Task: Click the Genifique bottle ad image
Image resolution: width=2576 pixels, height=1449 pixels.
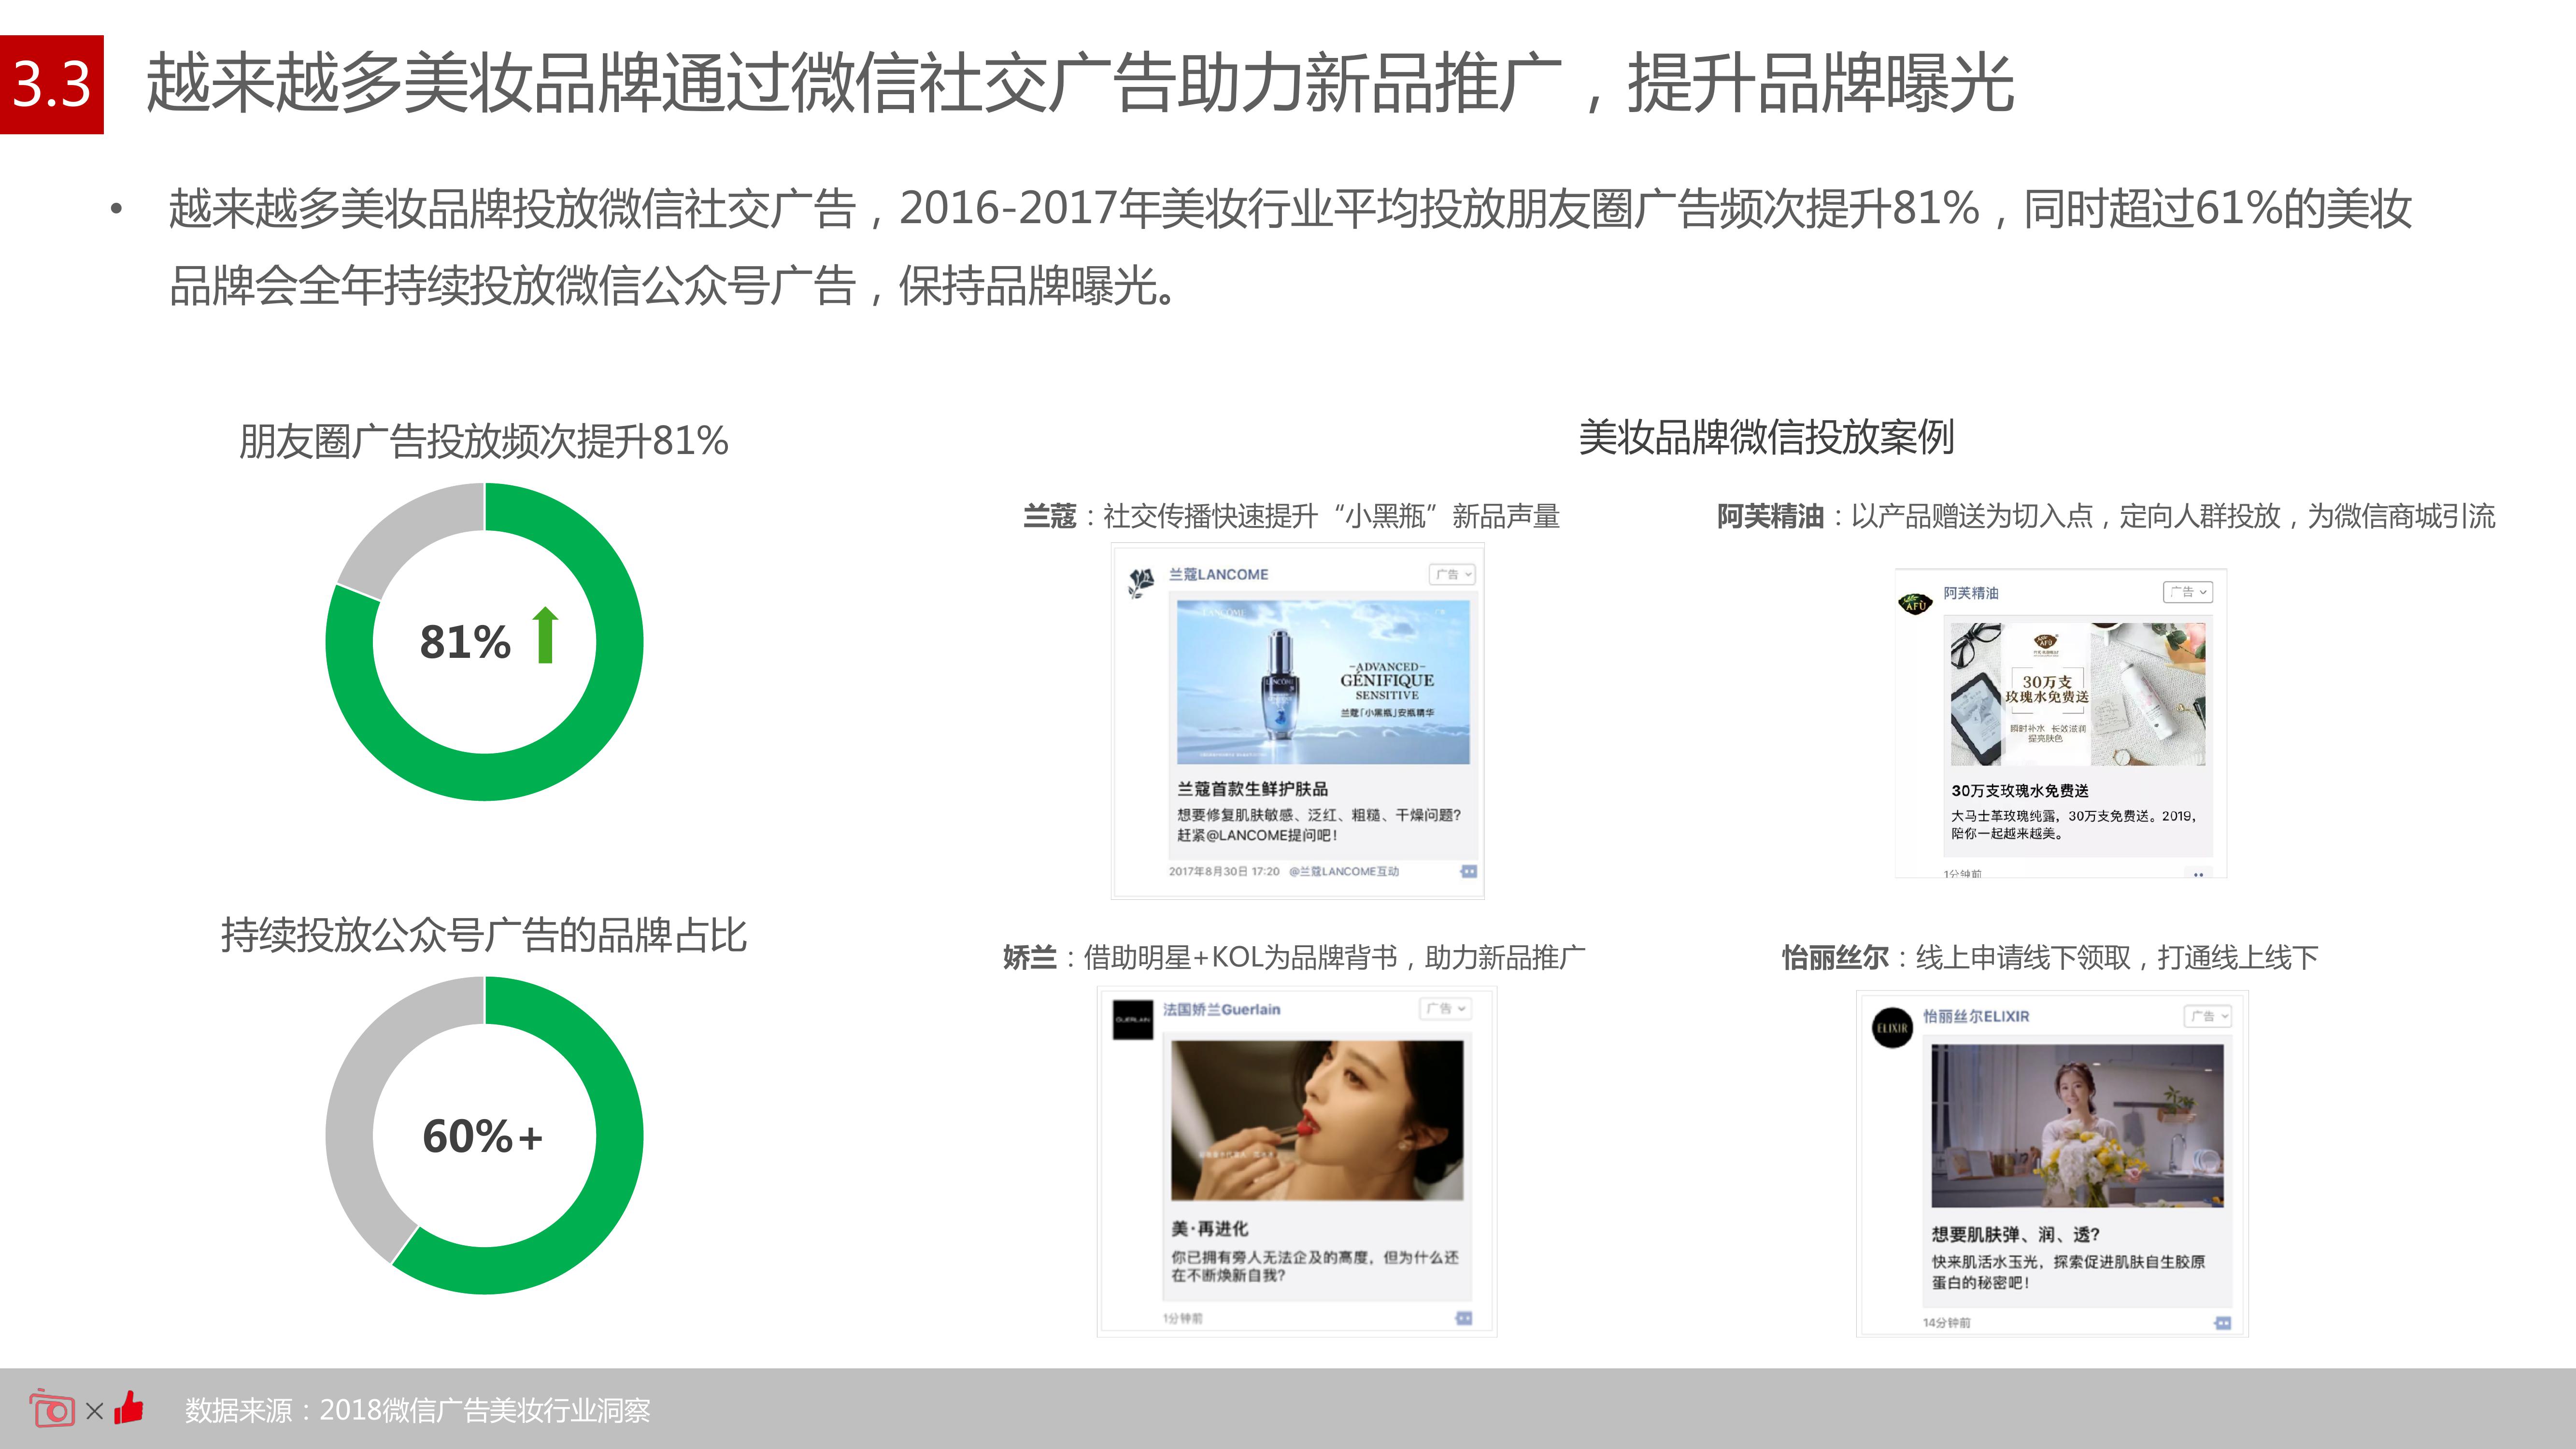Action: pyautogui.click(x=1322, y=682)
